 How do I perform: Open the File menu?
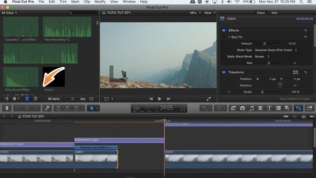point(41,2)
